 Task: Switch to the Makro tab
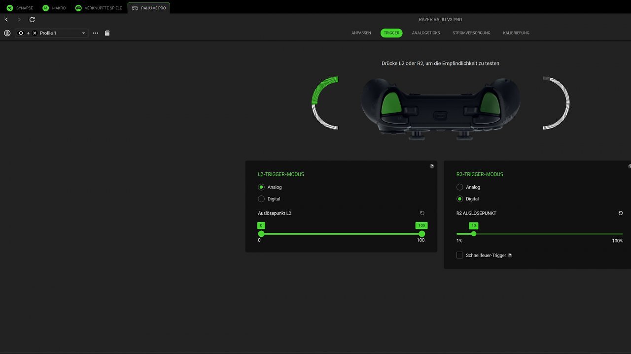click(x=54, y=8)
